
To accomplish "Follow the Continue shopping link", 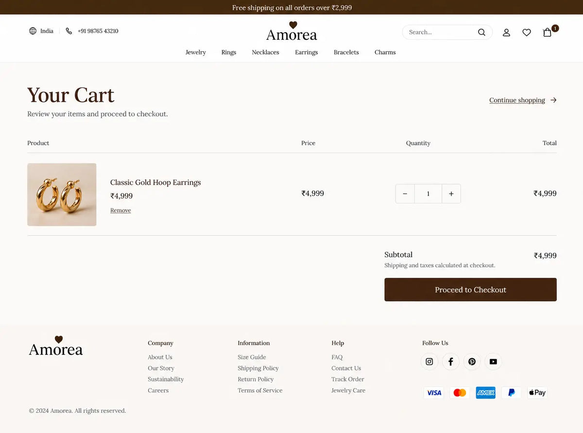I will (517, 100).
